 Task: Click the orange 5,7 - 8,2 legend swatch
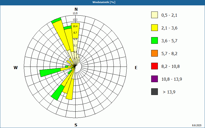tap(155, 53)
